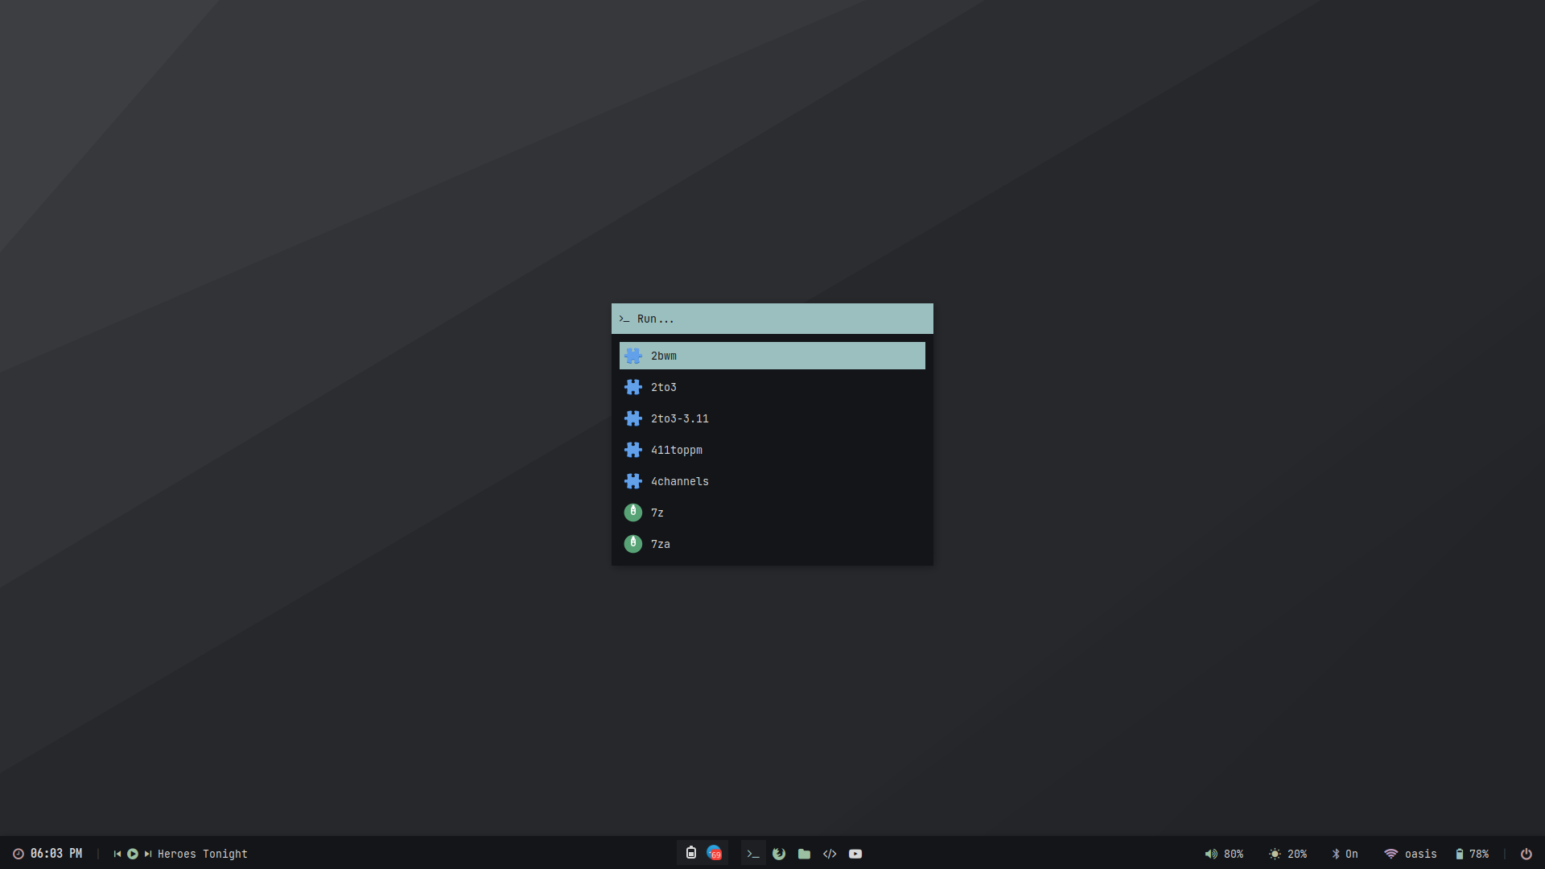1545x869 pixels.
Task: Click the power menu icon
Action: click(1526, 854)
